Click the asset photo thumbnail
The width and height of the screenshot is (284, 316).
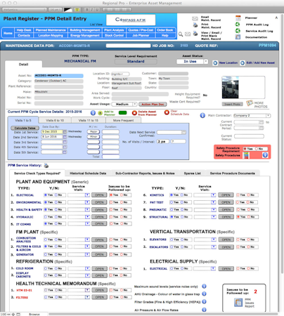pyautogui.click(x=231, y=87)
